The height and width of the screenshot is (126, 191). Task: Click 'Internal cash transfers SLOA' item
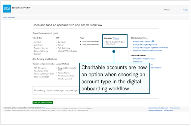(44, 74)
